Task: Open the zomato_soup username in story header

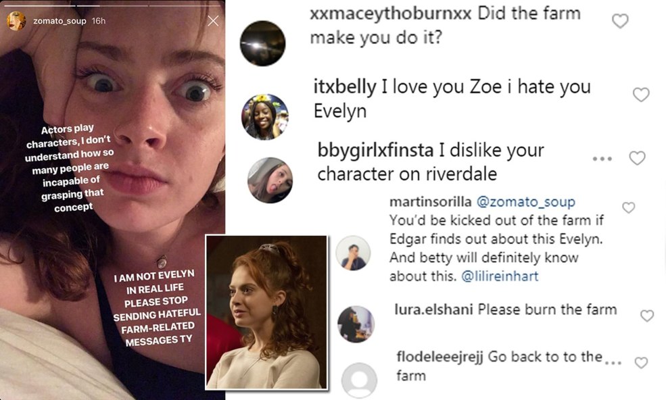Action: (x=57, y=21)
